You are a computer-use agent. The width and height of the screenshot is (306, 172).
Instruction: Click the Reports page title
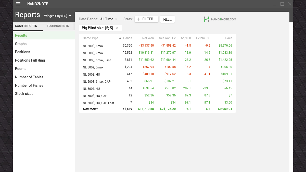point(28,15)
